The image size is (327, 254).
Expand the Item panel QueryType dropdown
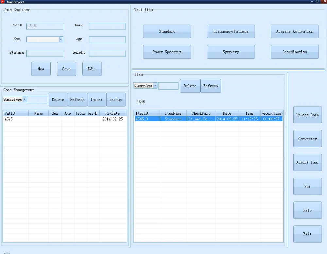pos(155,86)
